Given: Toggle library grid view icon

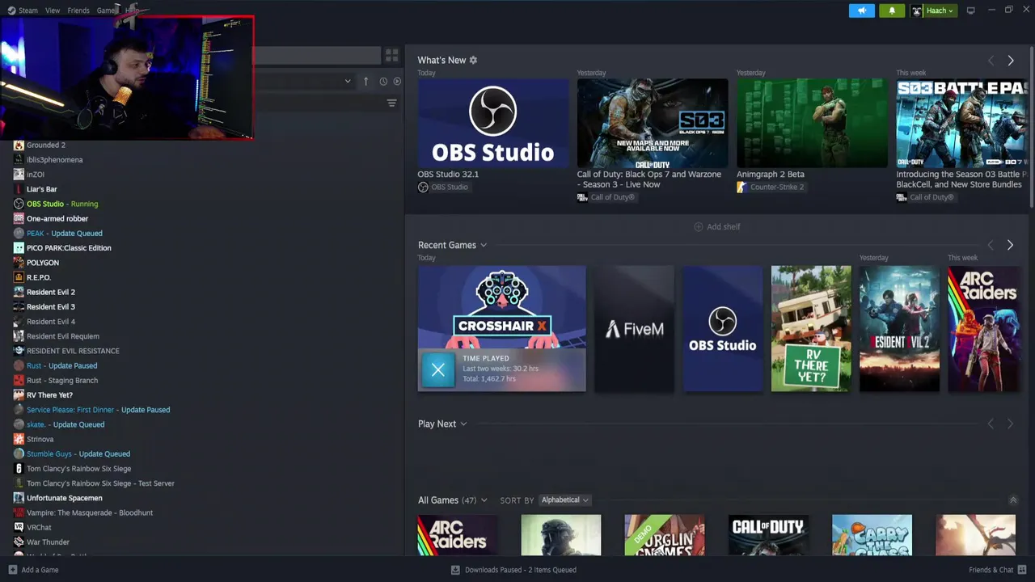Looking at the screenshot, I should 391,55.
